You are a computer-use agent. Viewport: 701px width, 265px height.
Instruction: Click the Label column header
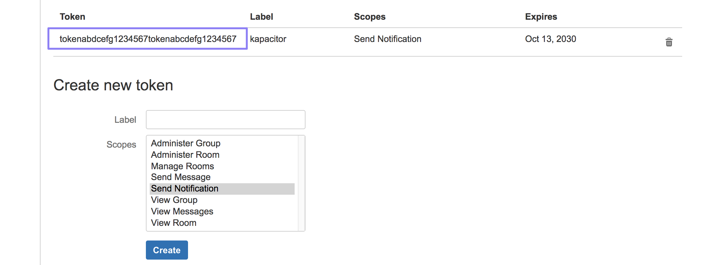[x=261, y=17]
